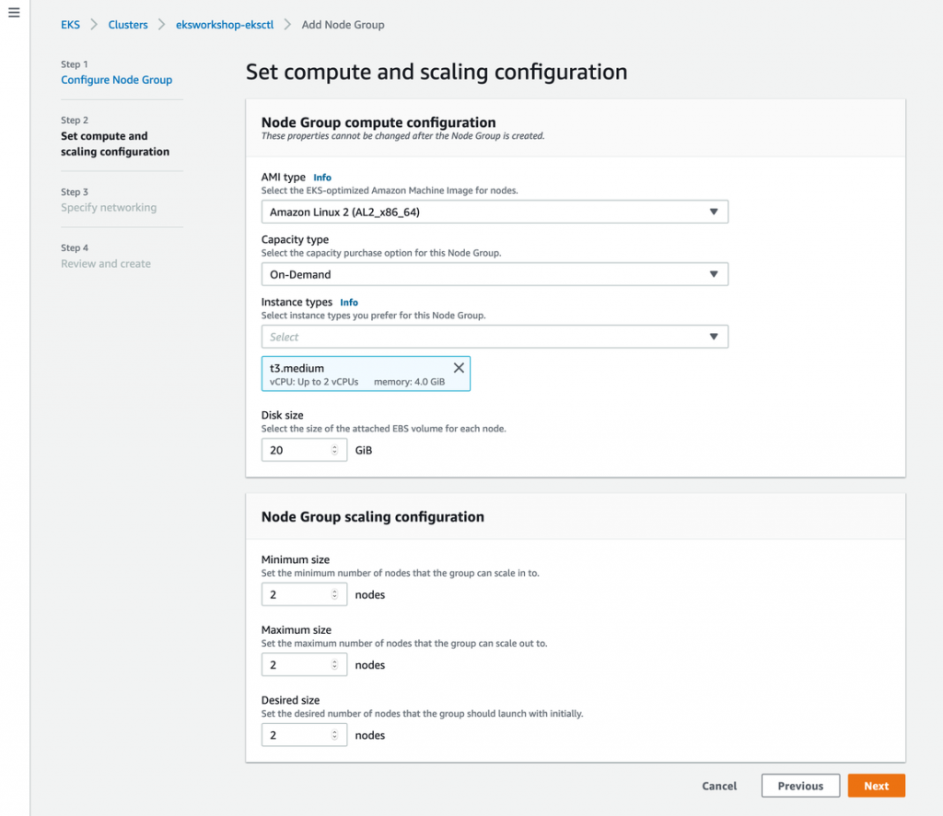The width and height of the screenshot is (943, 816).
Task: Adjust the Maximum size stepper arrows
Action: 335,664
